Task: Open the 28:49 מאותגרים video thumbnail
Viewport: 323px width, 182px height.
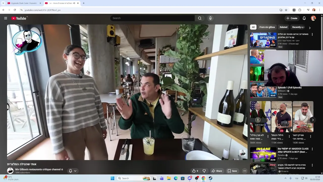Action: 263,40
